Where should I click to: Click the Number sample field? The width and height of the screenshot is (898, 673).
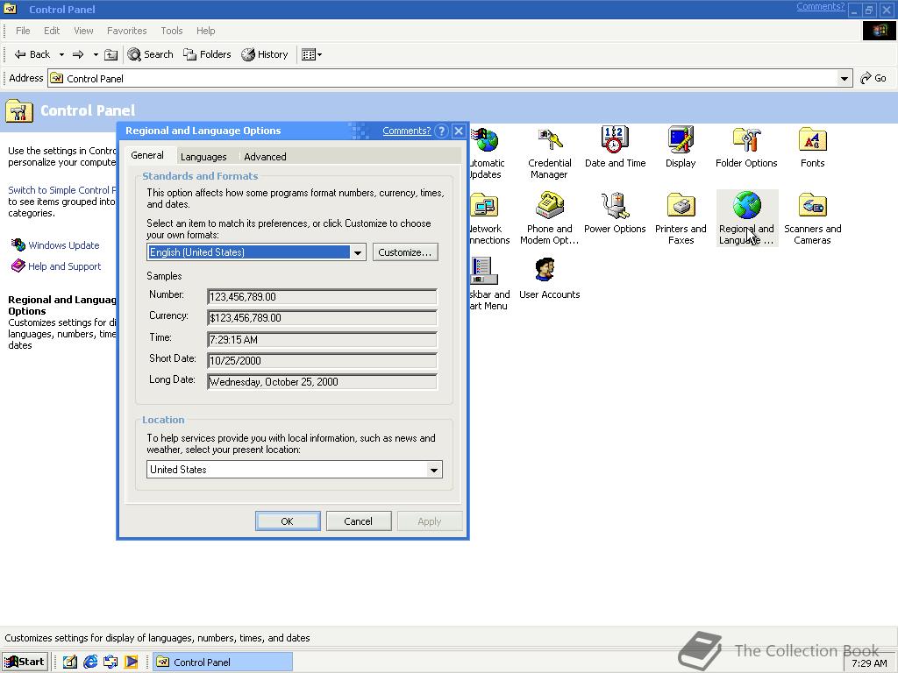click(x=322, y=296)
